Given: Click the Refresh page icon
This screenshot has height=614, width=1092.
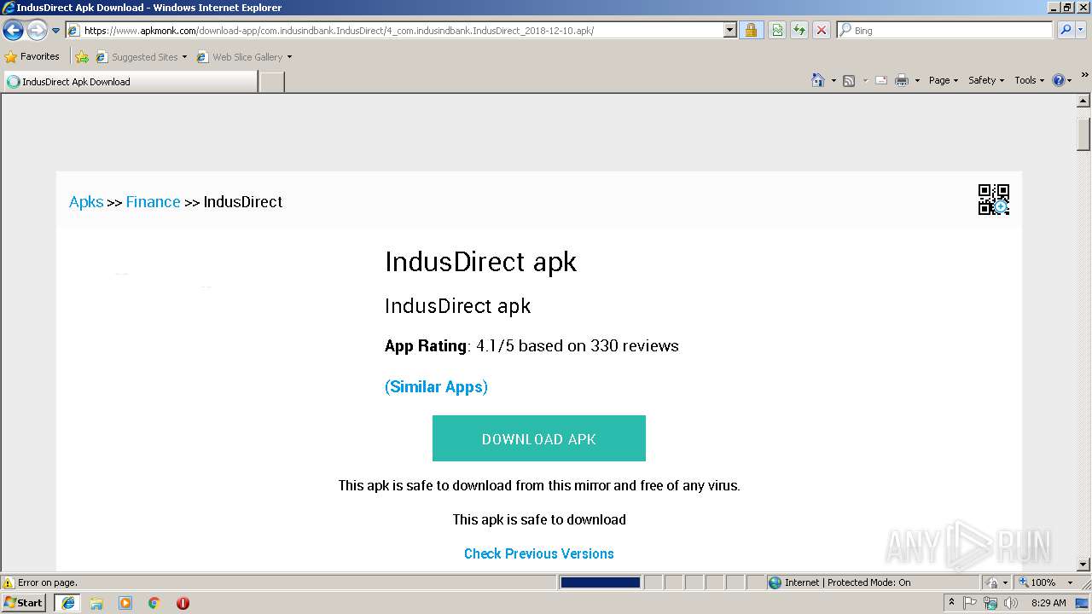Looking at the screenshot, I should coord(799,31).
